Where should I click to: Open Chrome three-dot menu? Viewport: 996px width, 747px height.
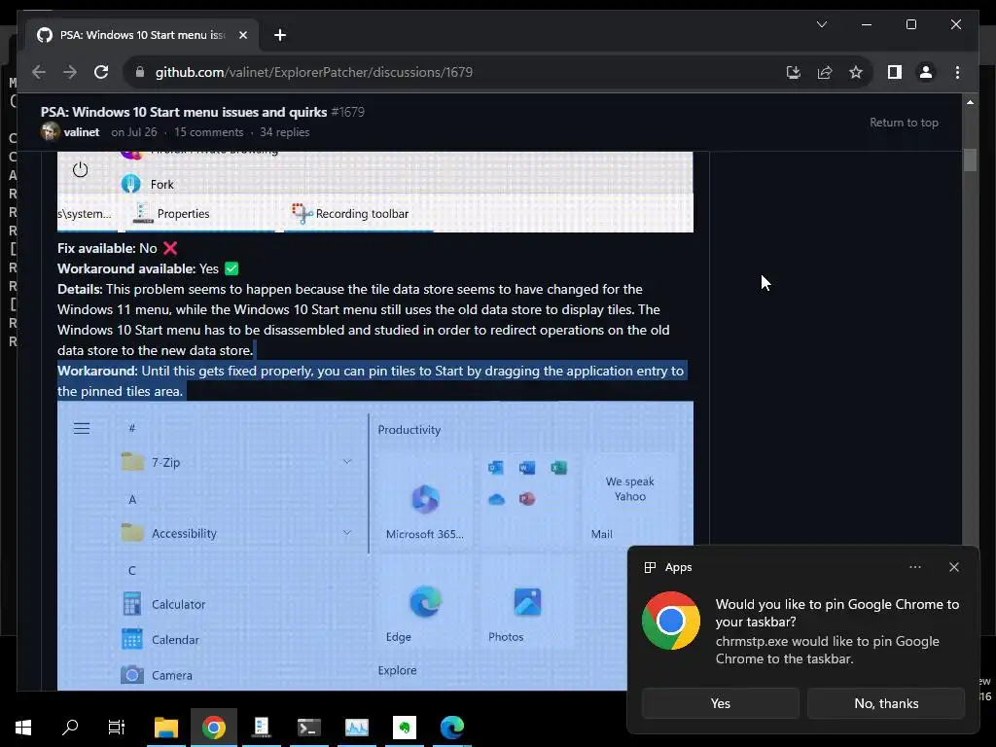tap(957, 72)
